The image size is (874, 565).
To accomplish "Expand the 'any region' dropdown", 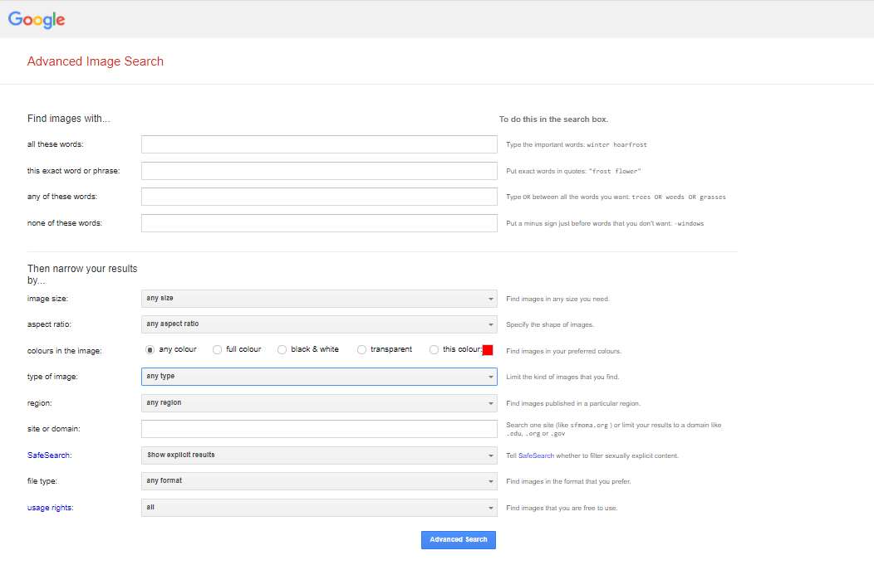I will point(319,403).
